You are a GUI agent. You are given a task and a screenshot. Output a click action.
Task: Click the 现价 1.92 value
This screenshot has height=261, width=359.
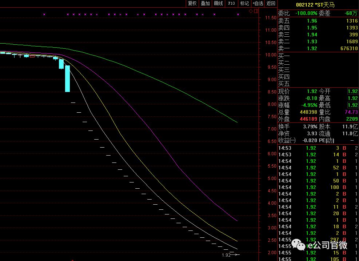(312, 91)
